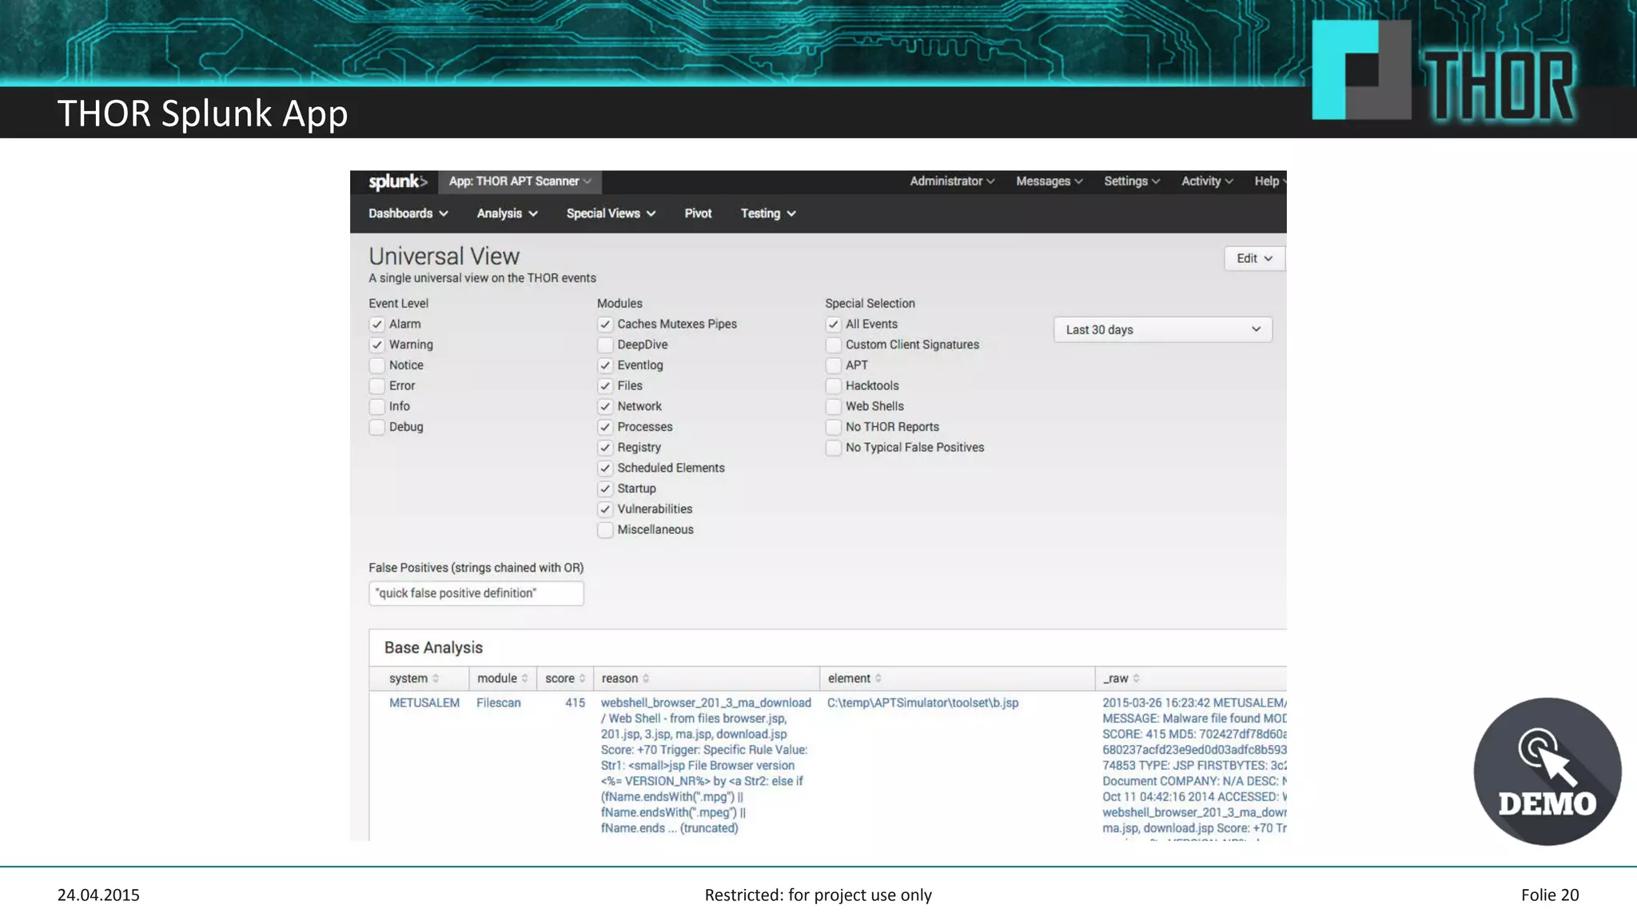The image size is (1637, 921).
Task: Check the Miscellaneous module
Action: (605, 530)
